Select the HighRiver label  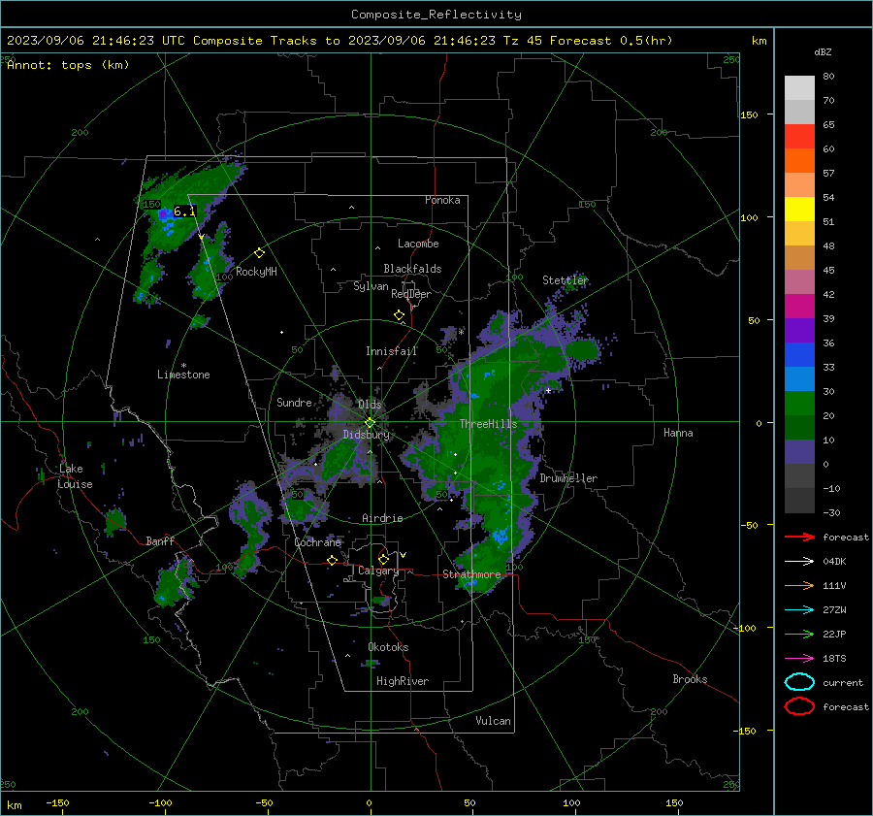tap(403, 681)
